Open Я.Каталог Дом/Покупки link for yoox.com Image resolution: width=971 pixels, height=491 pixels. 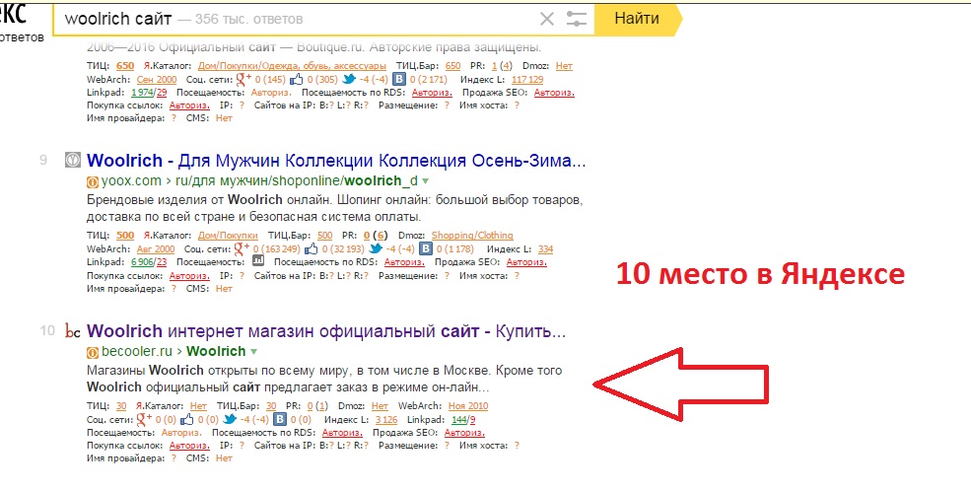tap(228, 236)
